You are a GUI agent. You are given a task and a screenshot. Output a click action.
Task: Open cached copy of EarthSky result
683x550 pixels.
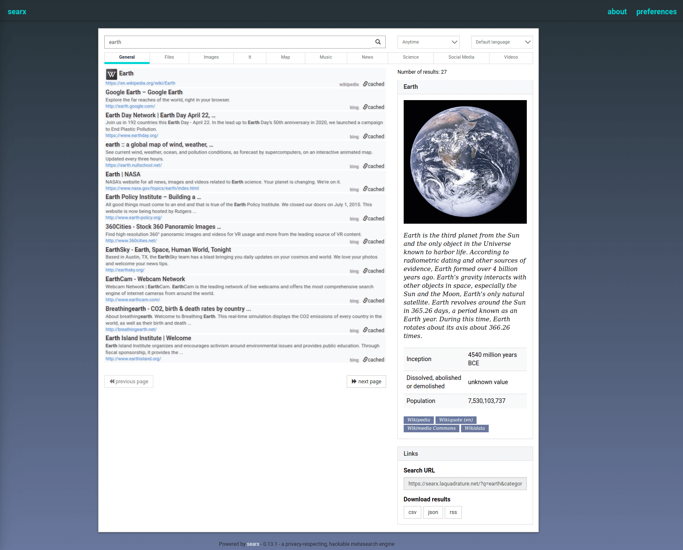tap(374, 271)
